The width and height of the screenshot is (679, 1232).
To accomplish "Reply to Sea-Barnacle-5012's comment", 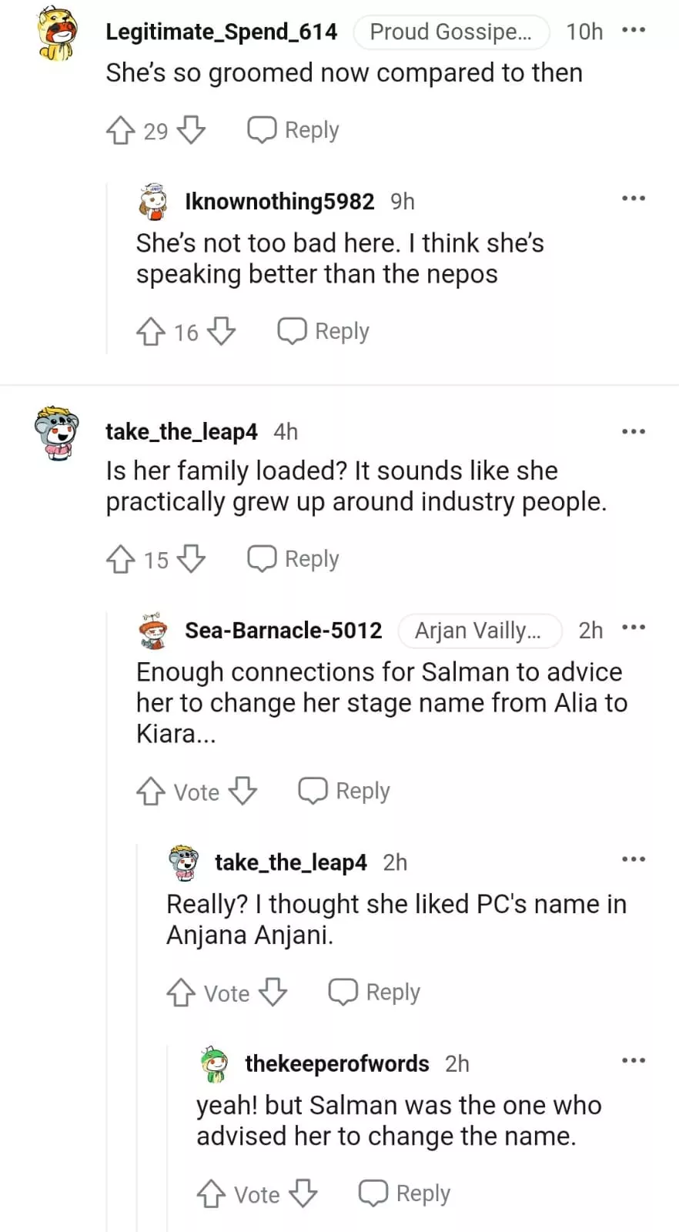I will click(x=344, y=791).
